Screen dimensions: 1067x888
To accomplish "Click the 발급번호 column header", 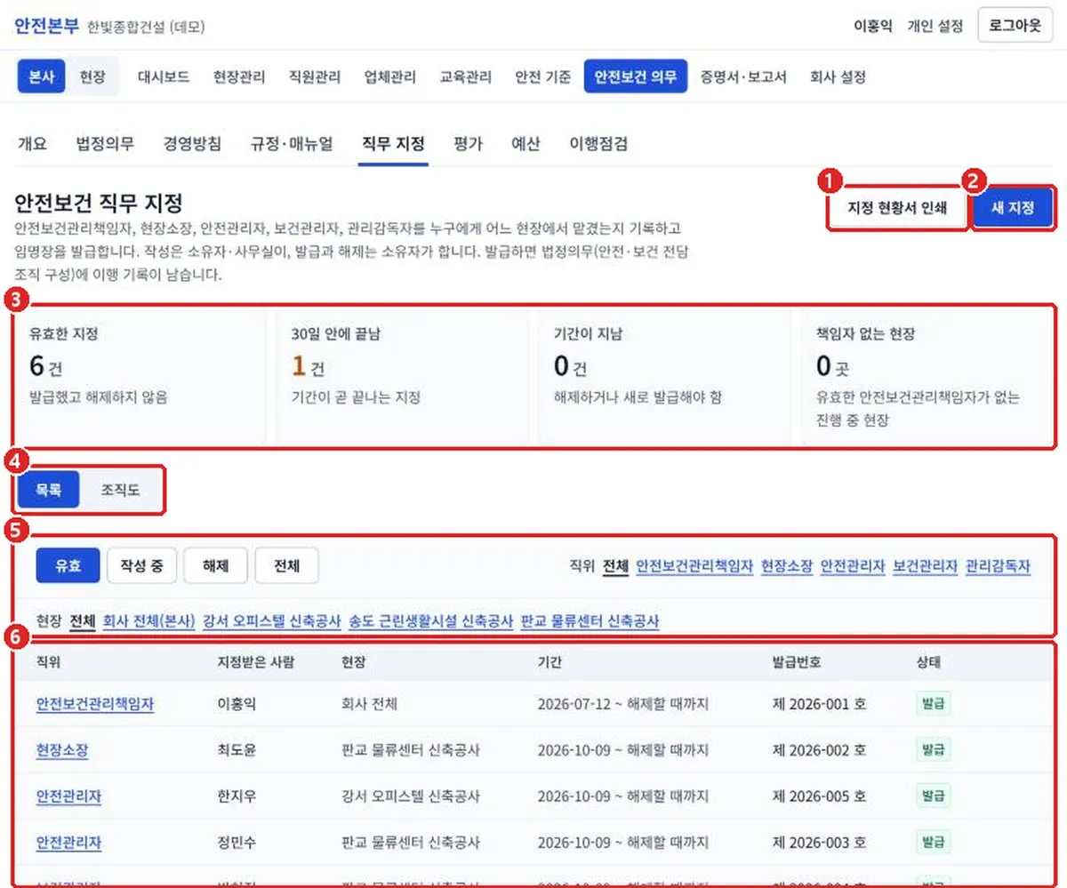I will coord(798,663).
